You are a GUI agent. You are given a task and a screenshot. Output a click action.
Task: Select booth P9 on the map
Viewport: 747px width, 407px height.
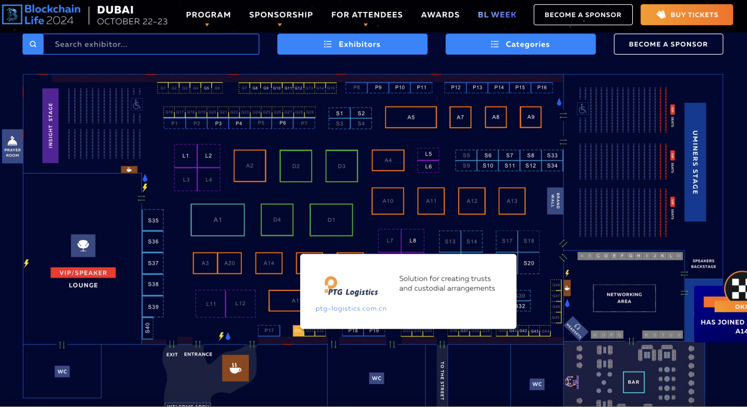[378, 88]
